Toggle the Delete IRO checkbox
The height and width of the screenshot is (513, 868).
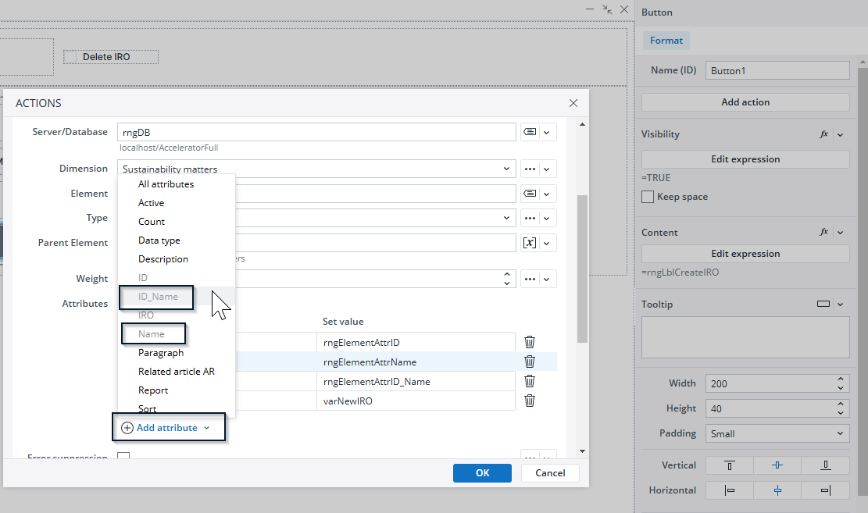[71, 57]
